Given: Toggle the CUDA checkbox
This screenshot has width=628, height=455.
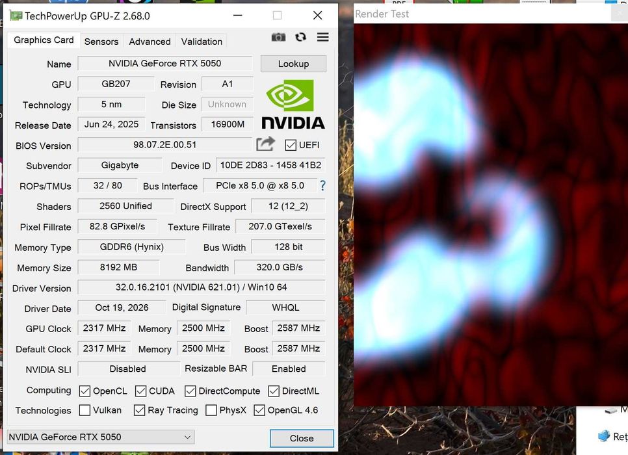Looking at the screenshot, I should [x=140, y=391].
